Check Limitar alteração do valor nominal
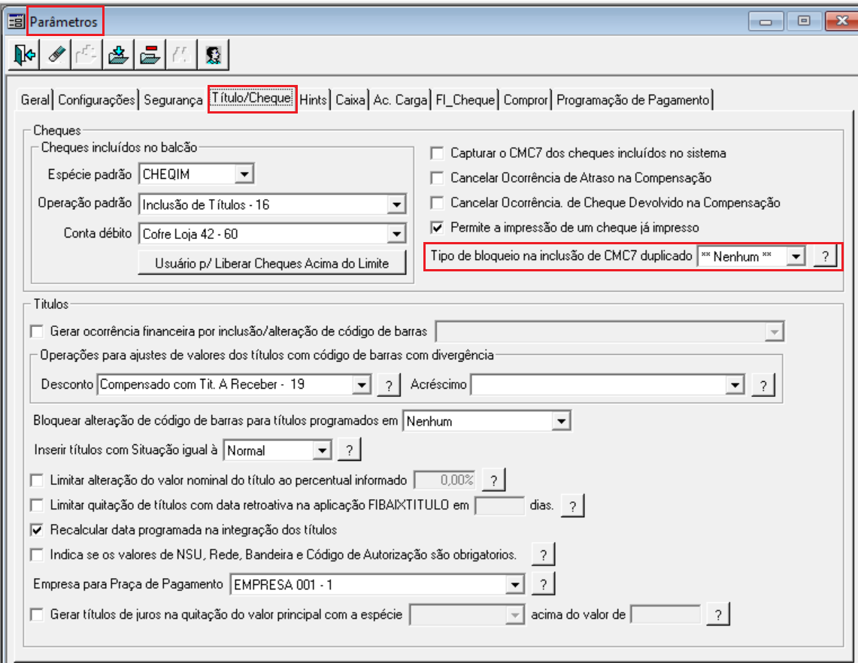Viewport: 858px width, 663px height. [37, 480]
